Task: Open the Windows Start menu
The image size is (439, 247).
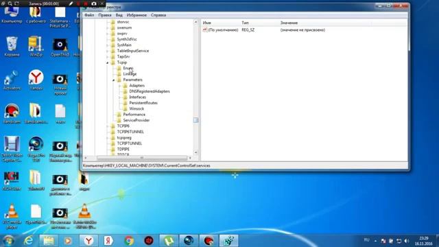Action: 8,241
